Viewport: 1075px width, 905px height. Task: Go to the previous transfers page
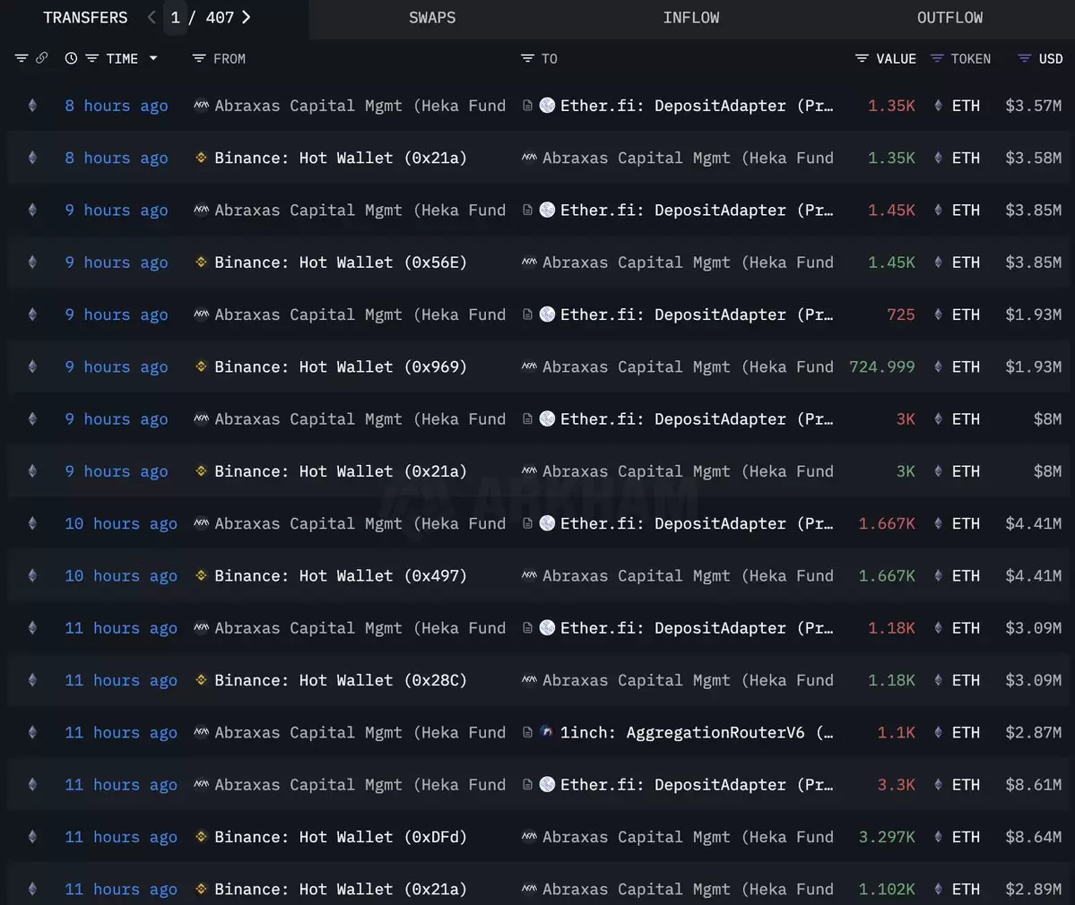(152, 17)
